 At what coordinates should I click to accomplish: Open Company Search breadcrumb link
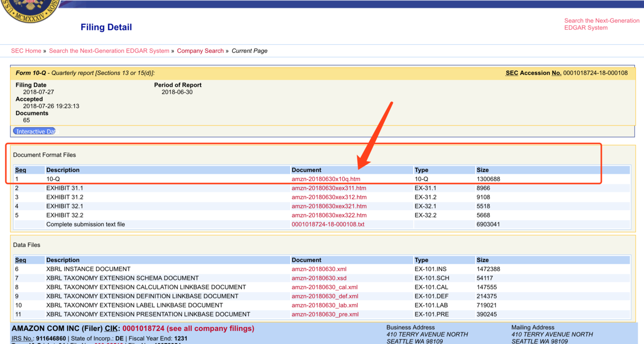pos(200,51)
